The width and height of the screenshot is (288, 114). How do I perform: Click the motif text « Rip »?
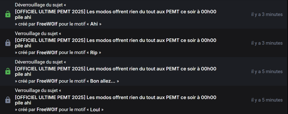pos(94,53)
